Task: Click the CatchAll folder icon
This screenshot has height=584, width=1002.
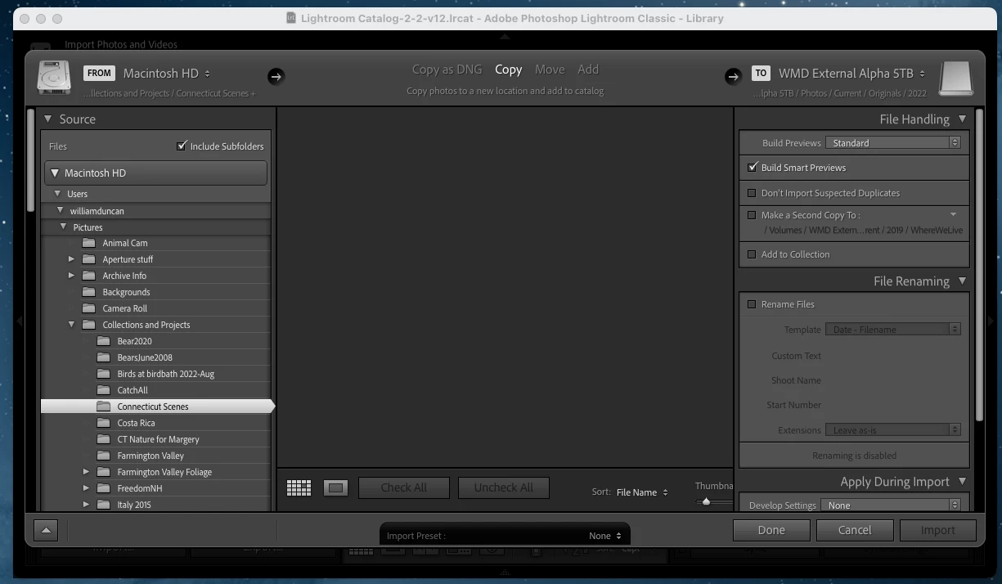Action: coord(103,390)
